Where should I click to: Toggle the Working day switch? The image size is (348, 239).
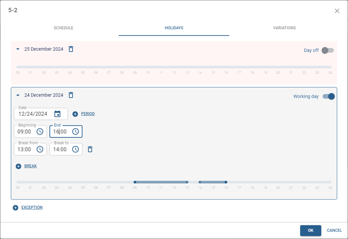[329, 96]
